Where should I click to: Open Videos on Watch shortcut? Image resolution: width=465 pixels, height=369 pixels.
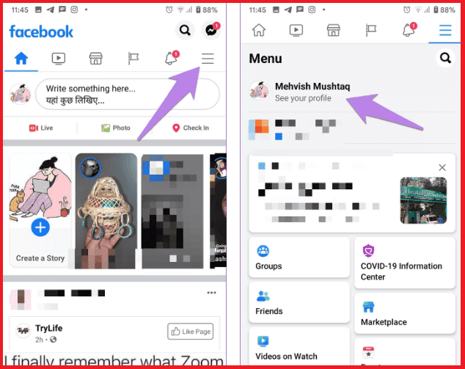[299, 346]
